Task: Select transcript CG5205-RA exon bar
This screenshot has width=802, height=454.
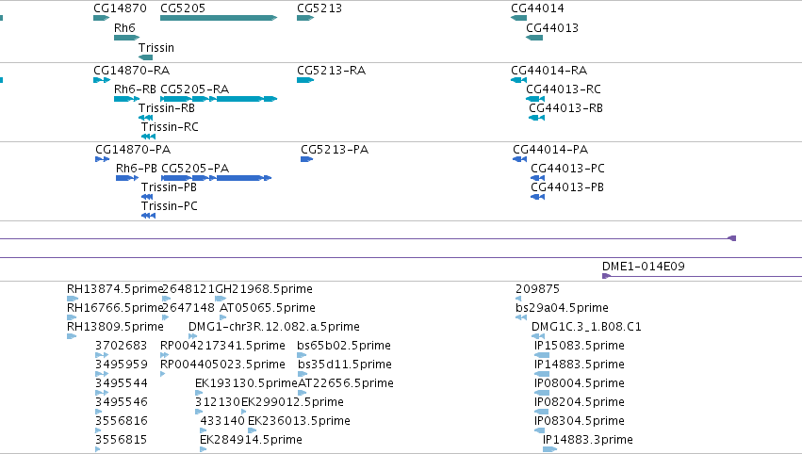Action: (x=219, y=99)
